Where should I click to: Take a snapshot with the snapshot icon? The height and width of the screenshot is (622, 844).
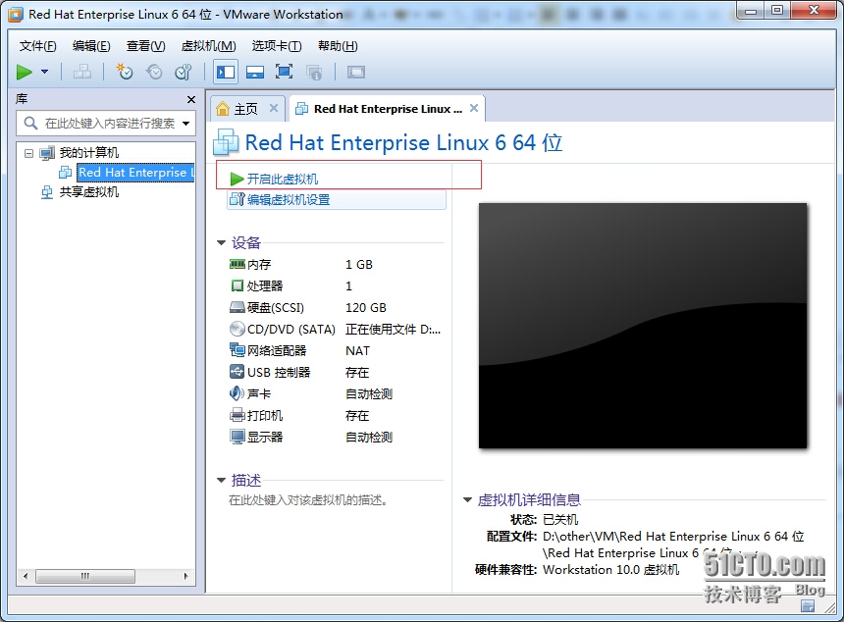125,72
